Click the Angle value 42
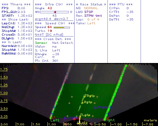 [50, 8]
